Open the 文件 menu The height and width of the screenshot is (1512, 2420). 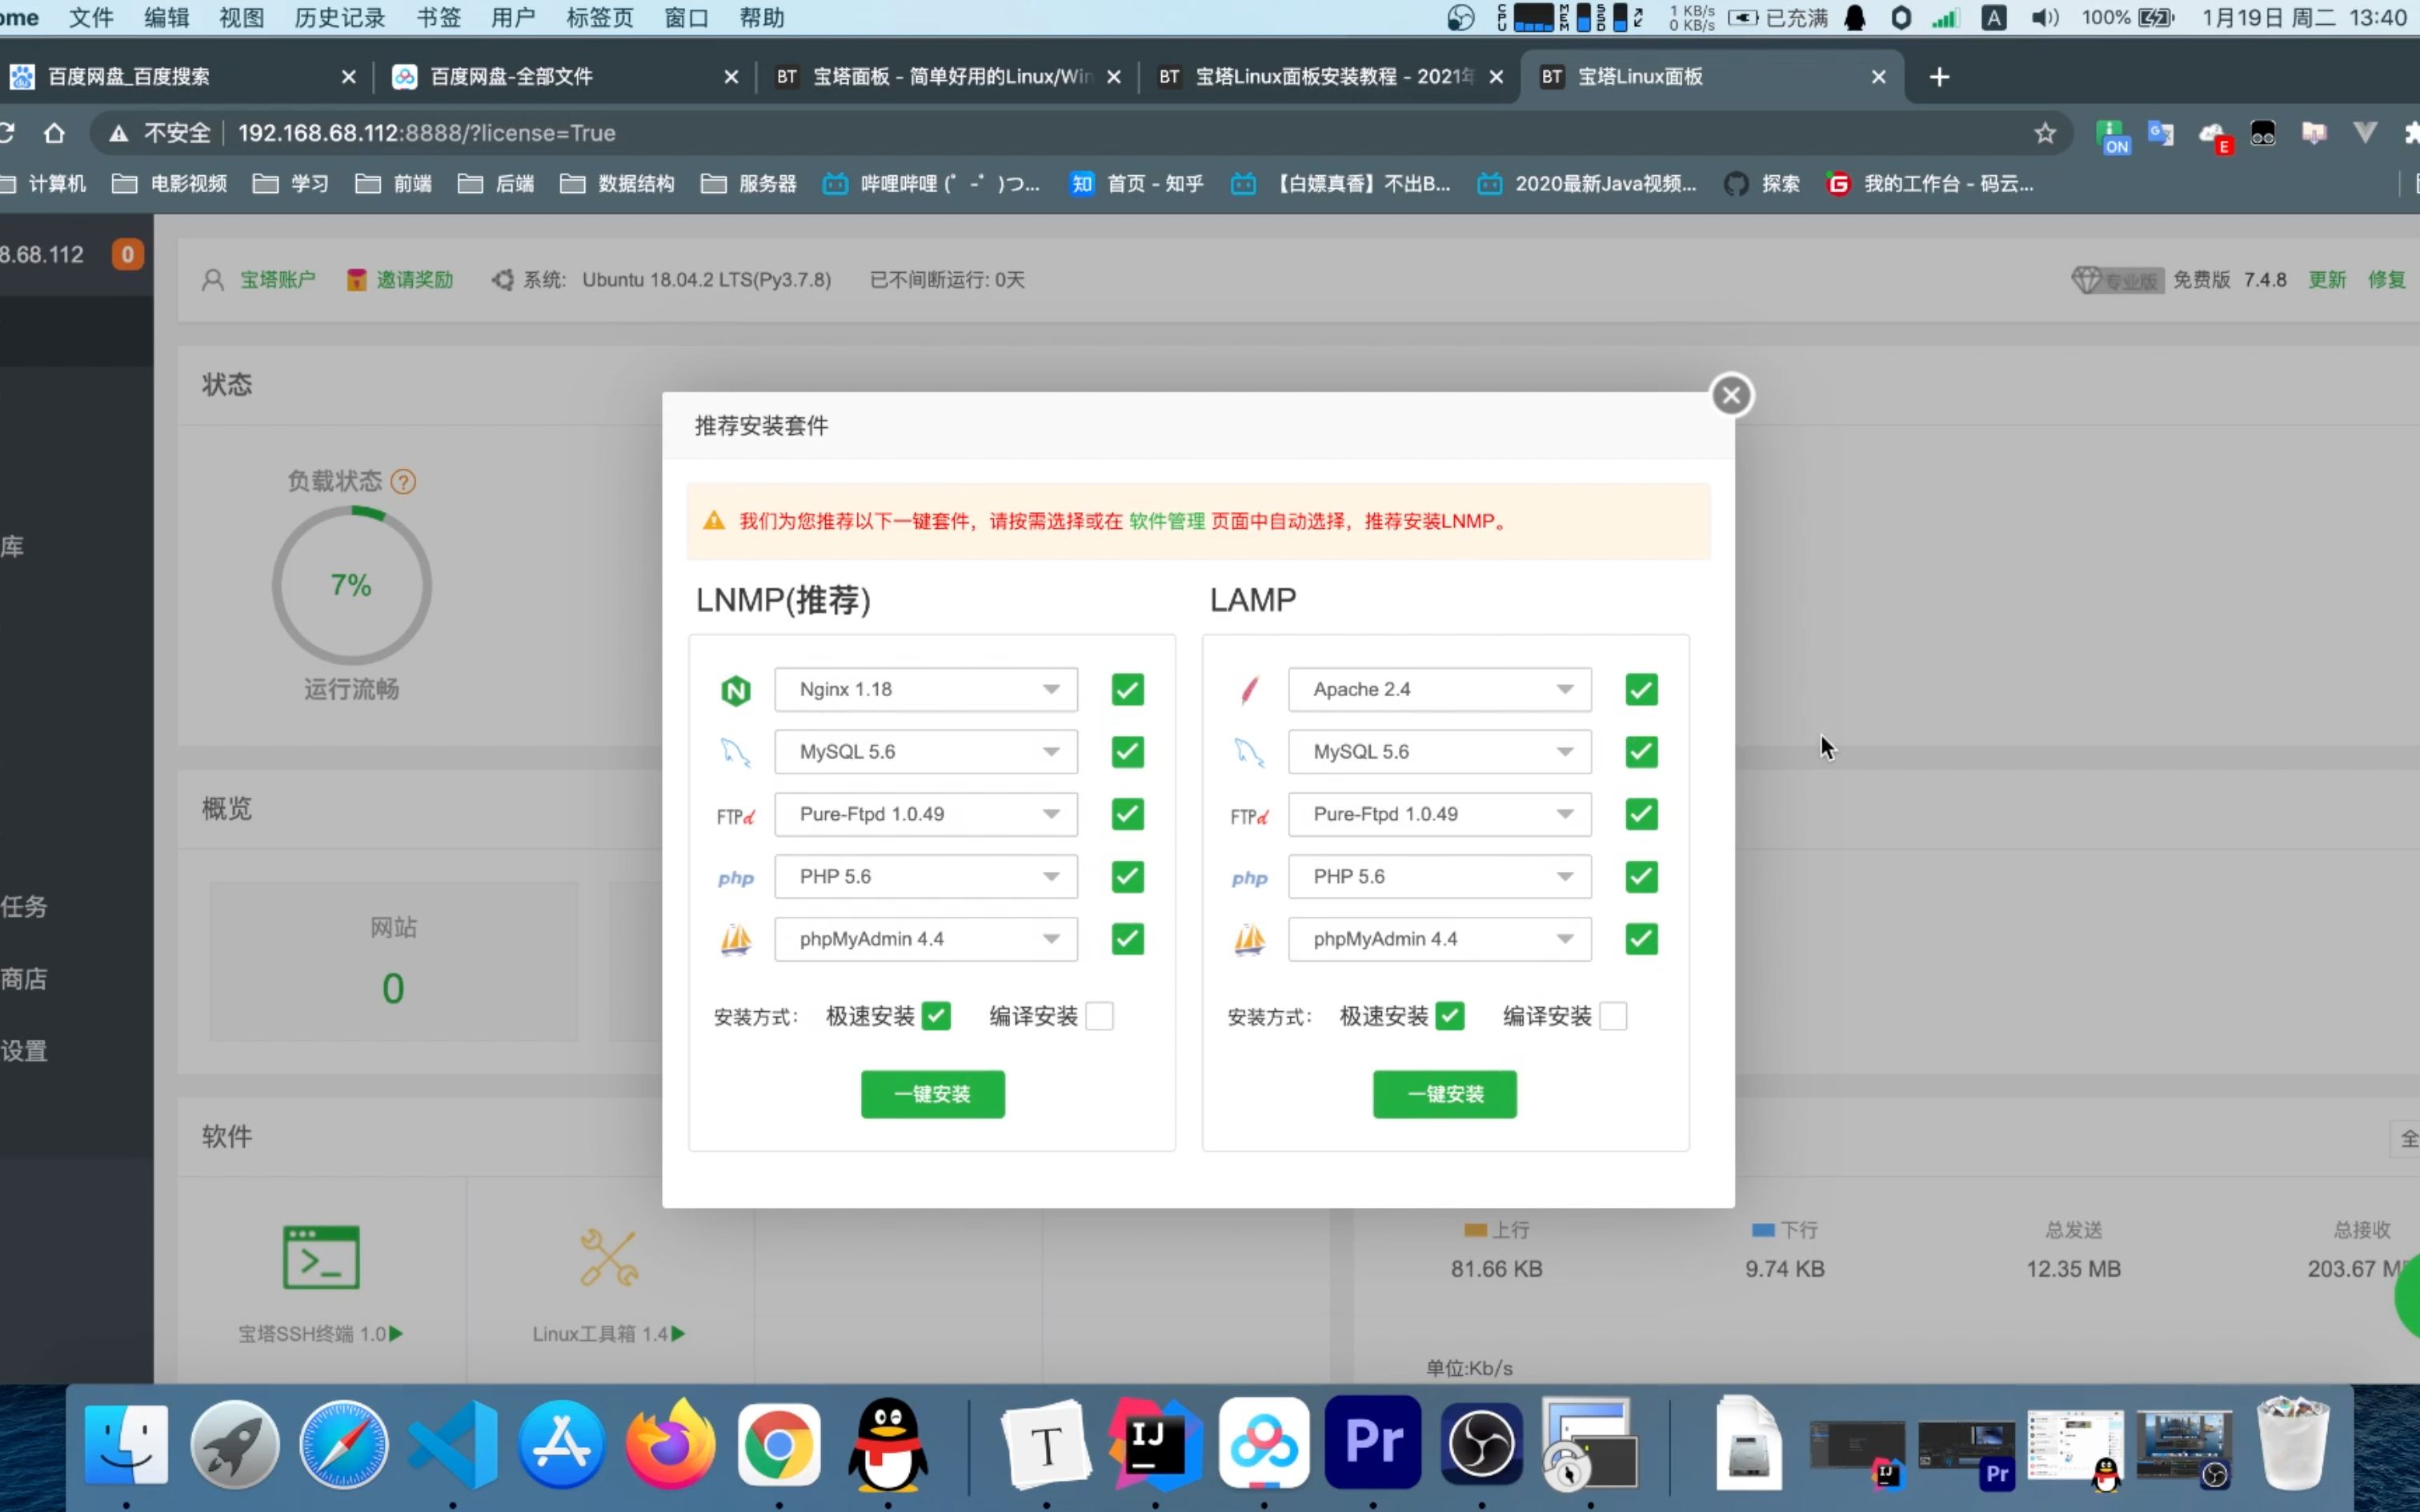pos(91,18)
